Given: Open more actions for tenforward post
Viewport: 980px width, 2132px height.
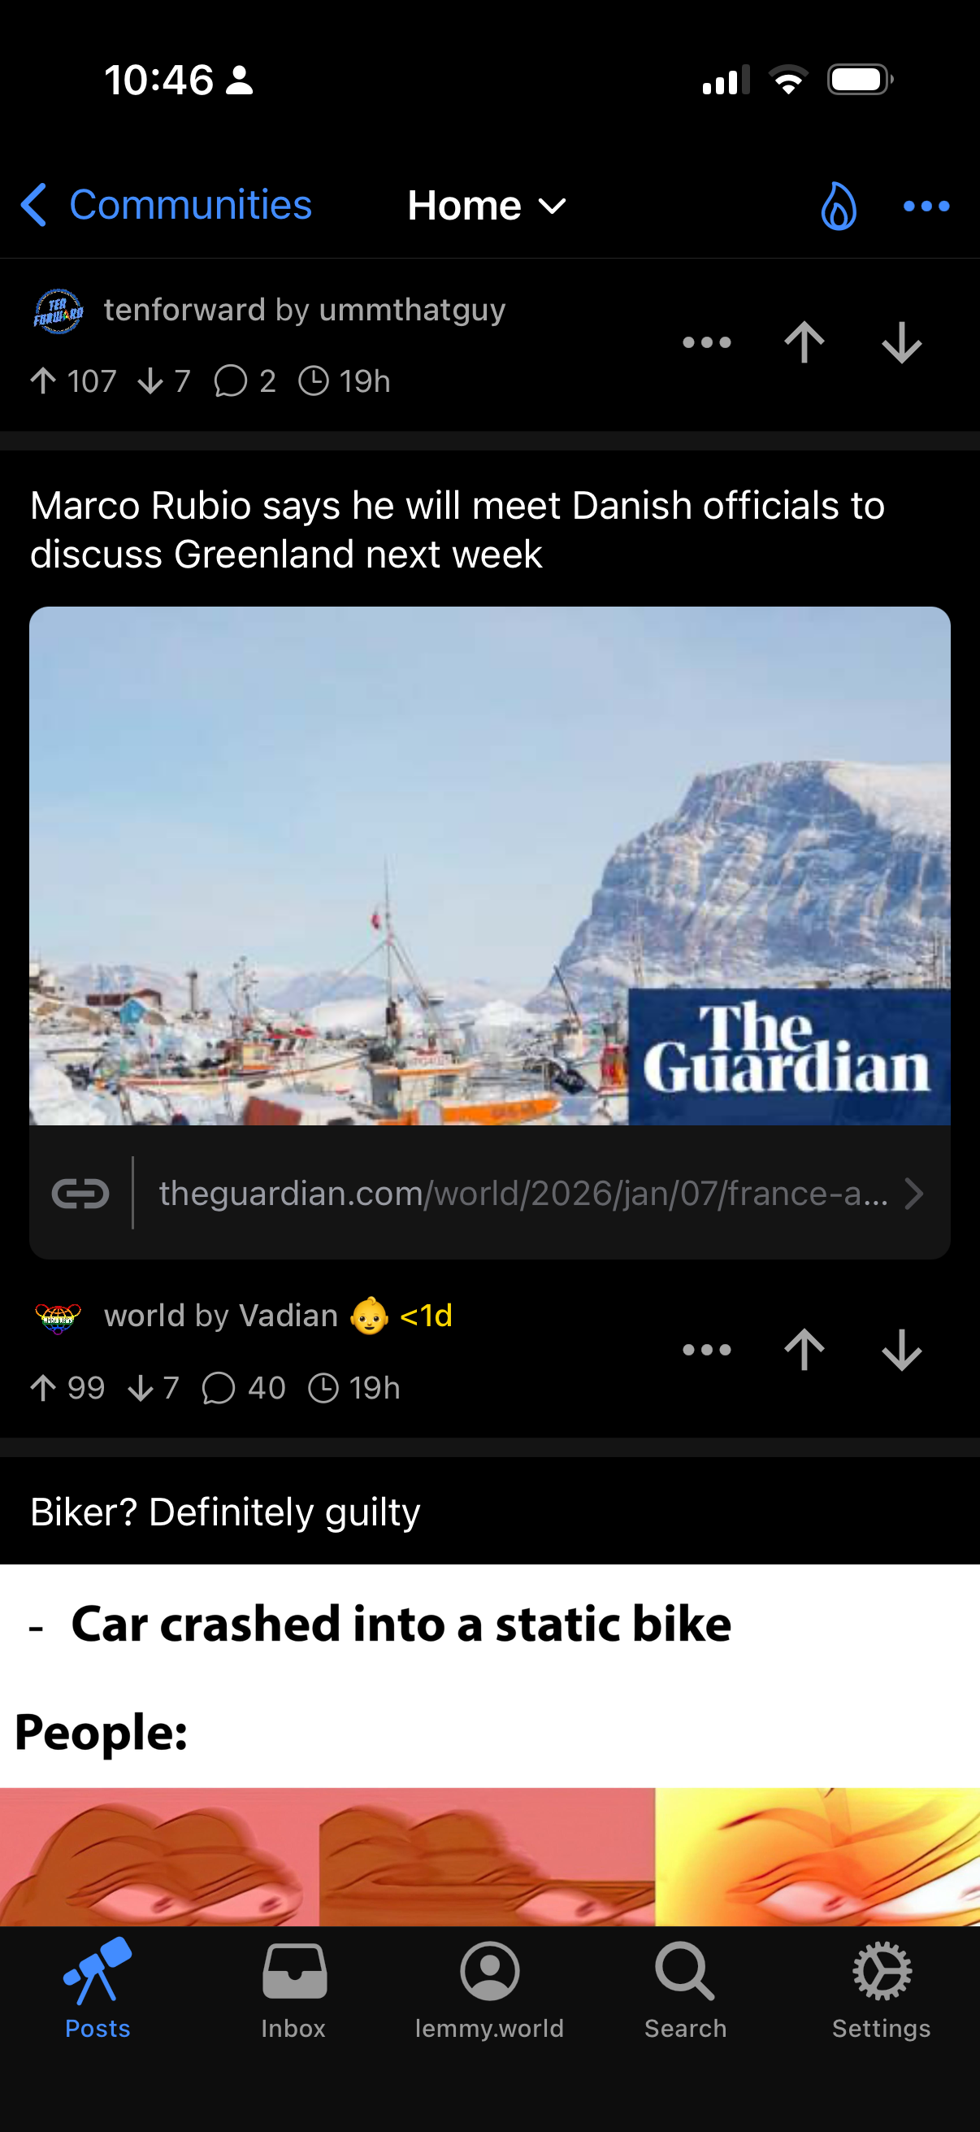Looking at the screenshot, I should point(707,342).
